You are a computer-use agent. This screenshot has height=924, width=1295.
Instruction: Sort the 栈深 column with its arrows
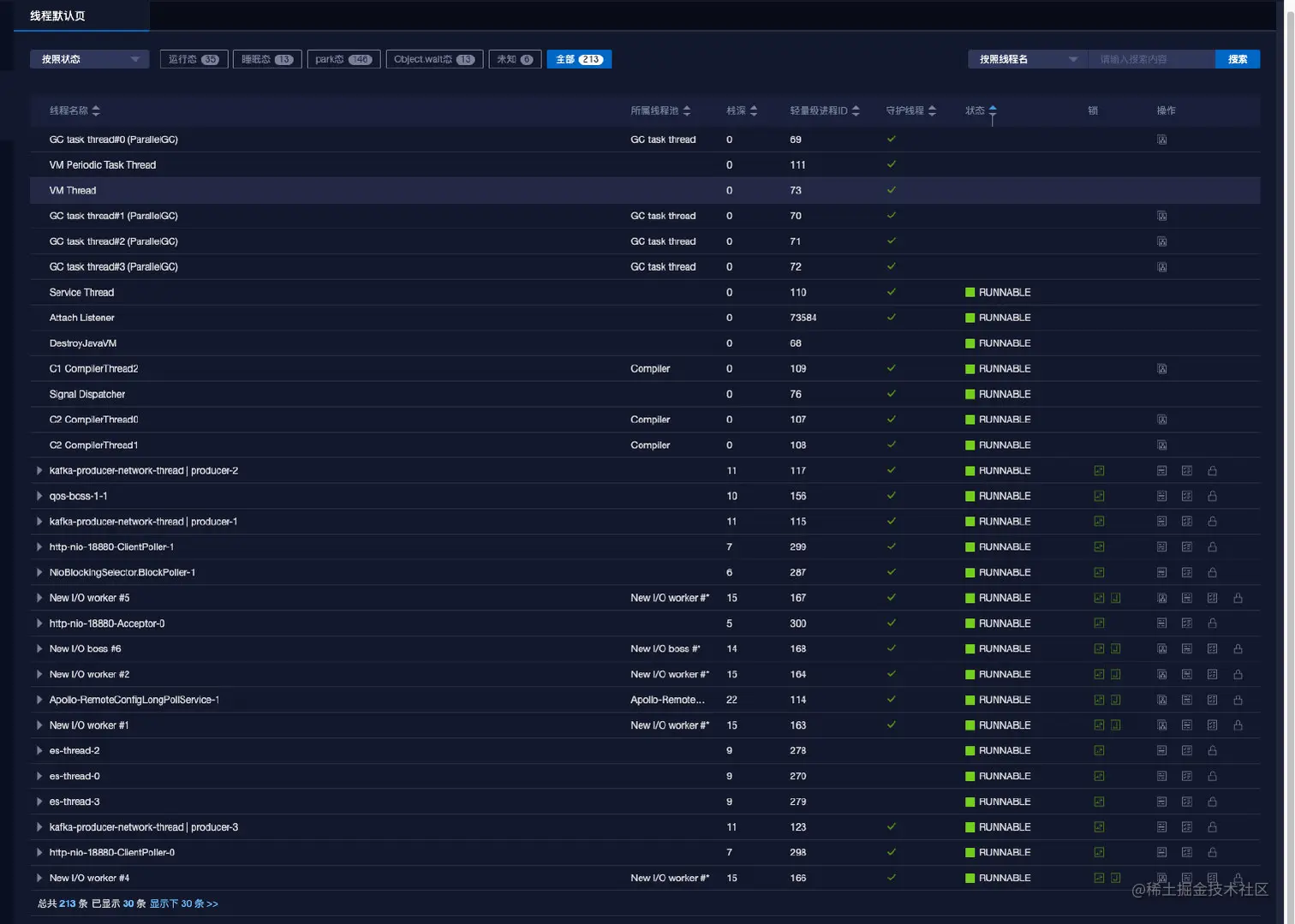click(754, 110)
